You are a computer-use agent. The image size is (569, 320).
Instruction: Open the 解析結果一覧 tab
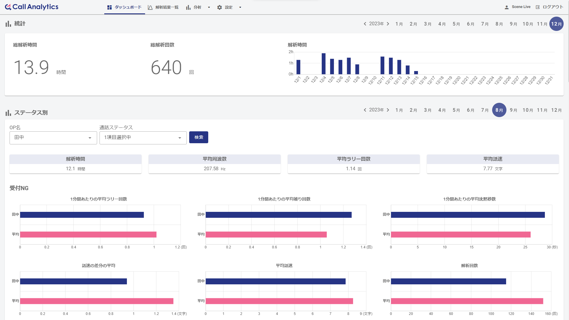click(x=163, y=7)
